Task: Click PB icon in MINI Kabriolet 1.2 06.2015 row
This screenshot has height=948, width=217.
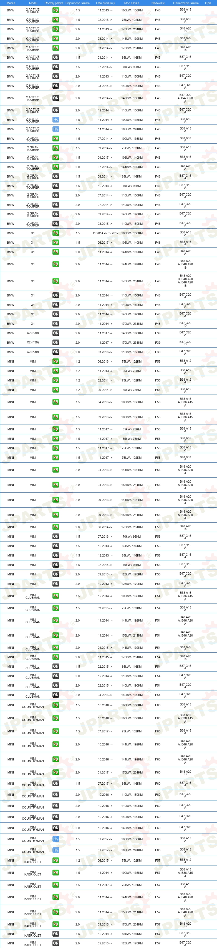Action: 55,860
